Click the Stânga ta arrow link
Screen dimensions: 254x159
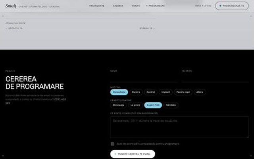[147, 28]
